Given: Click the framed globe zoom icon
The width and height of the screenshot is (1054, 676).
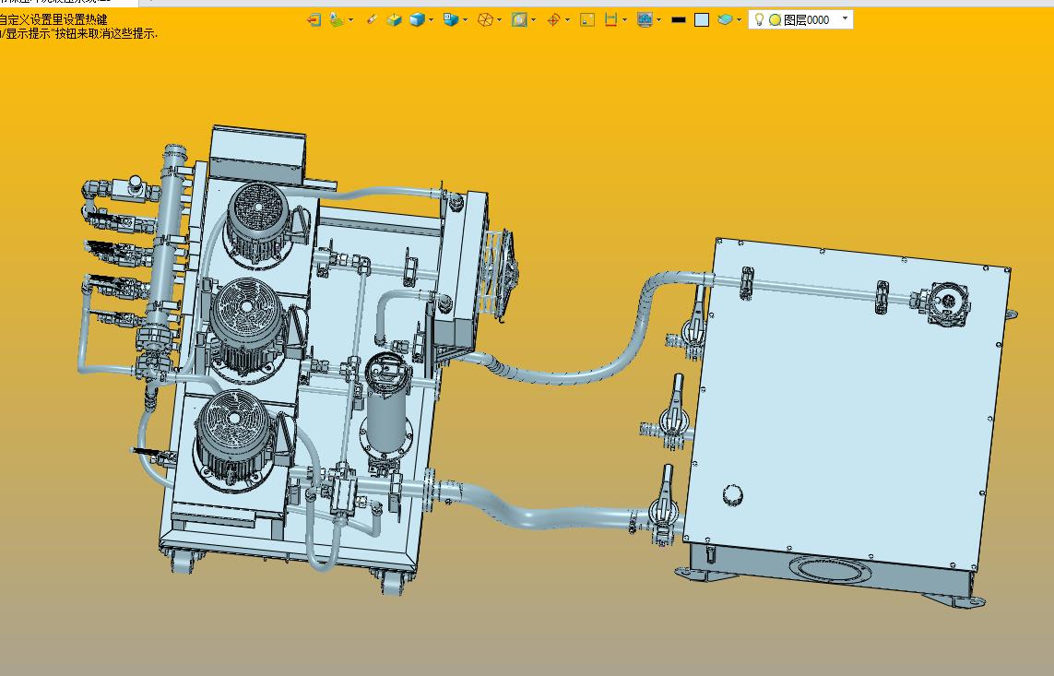Looking at the screenshot, I should (519, 20).
